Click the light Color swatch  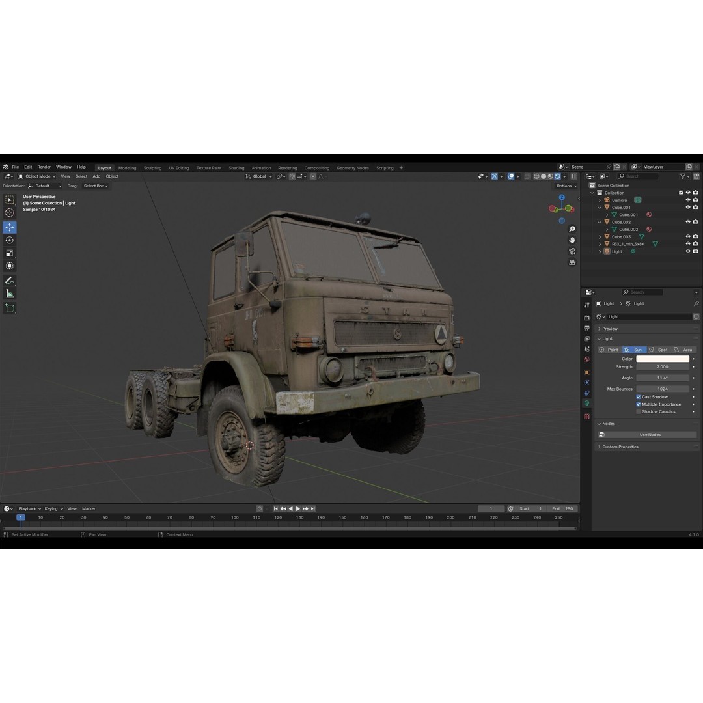click(x=663, y=359)
